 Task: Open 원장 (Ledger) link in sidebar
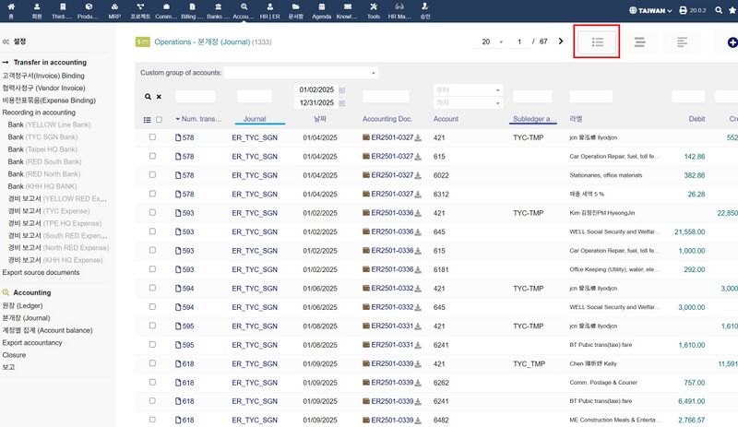coord(24,304)
